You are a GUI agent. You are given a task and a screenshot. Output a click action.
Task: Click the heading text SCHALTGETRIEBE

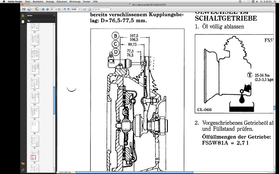click(226, 18)
